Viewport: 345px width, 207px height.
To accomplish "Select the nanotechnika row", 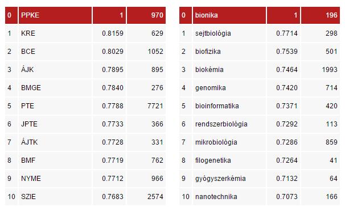I will 260,197.
